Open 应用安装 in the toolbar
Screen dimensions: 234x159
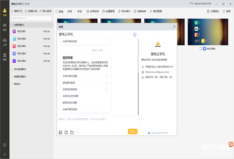(92, 11)
